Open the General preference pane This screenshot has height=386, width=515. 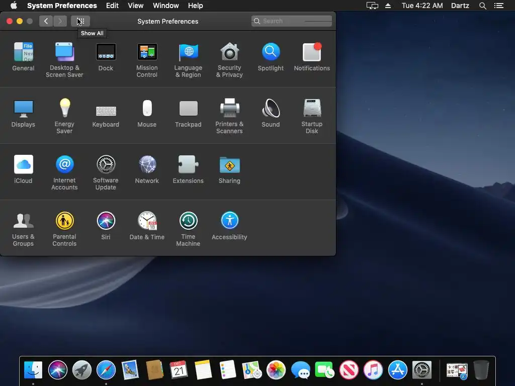(23, 56)
